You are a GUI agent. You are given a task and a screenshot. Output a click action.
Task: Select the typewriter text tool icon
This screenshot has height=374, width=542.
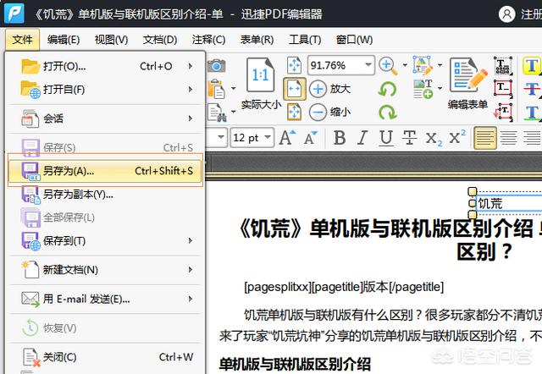[502, 66]
